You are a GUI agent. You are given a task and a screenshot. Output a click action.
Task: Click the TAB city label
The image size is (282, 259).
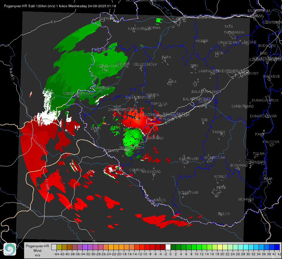click(204, 120)
